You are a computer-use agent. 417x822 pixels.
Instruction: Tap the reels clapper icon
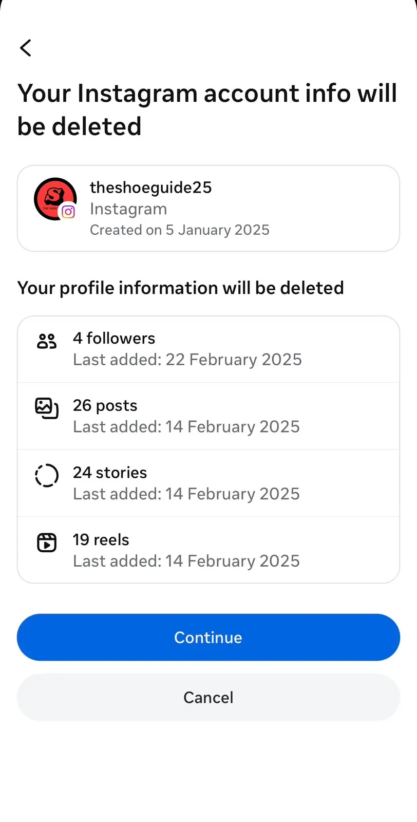point(47,543)
